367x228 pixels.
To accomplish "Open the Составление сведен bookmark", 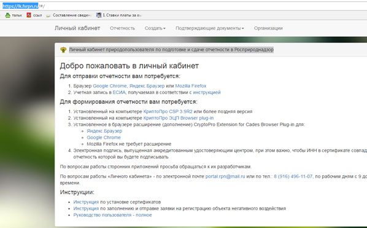I will coord(69,15).
